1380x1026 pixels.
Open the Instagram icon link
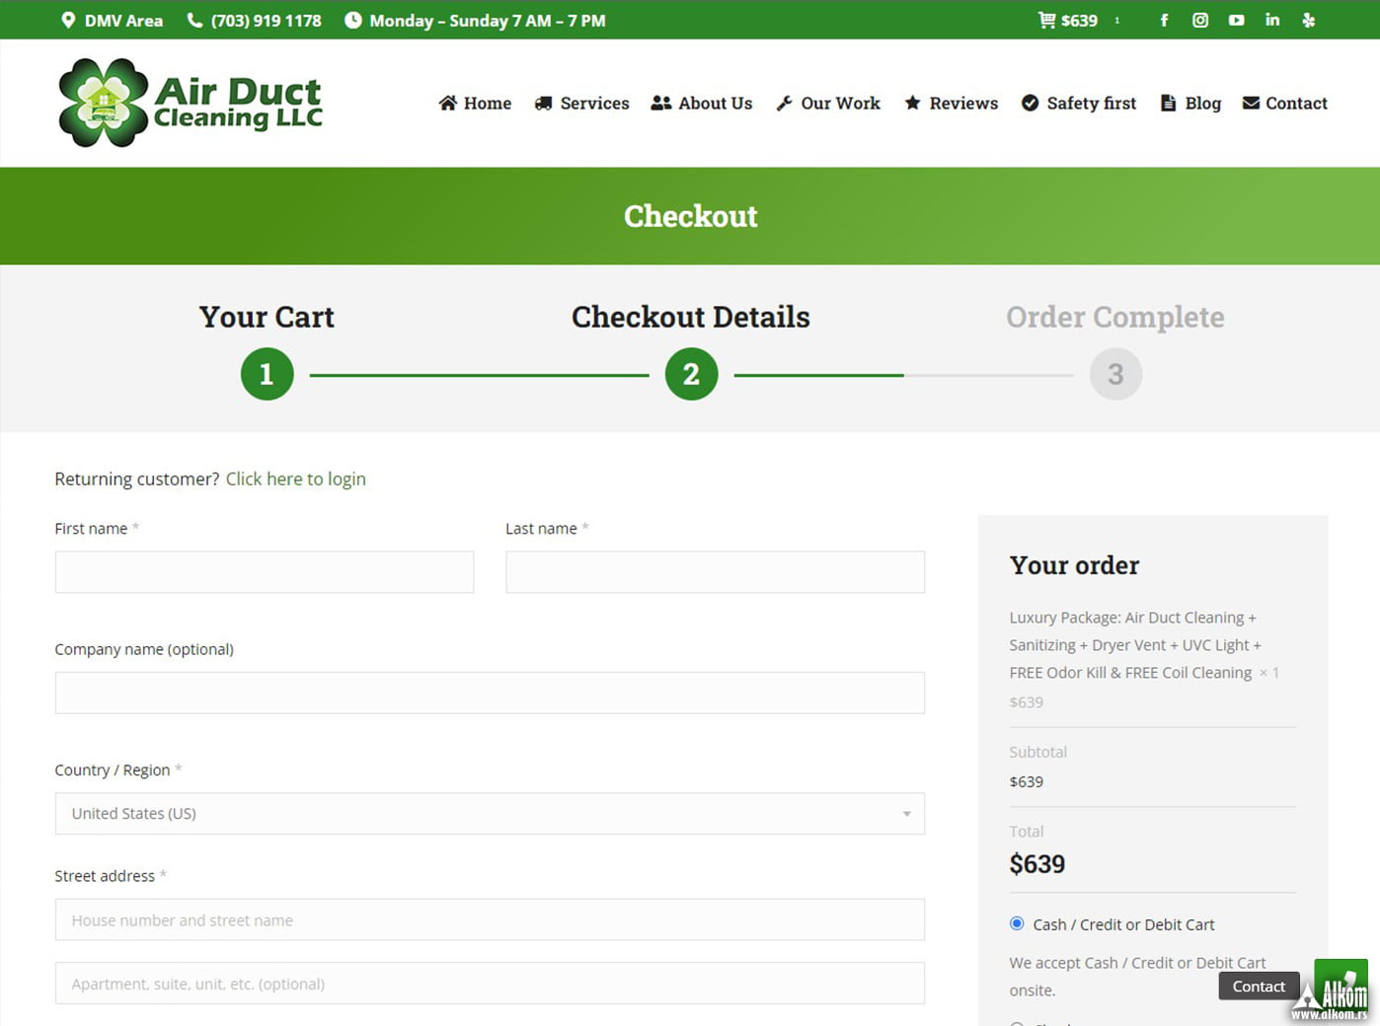coord(1200,20)
